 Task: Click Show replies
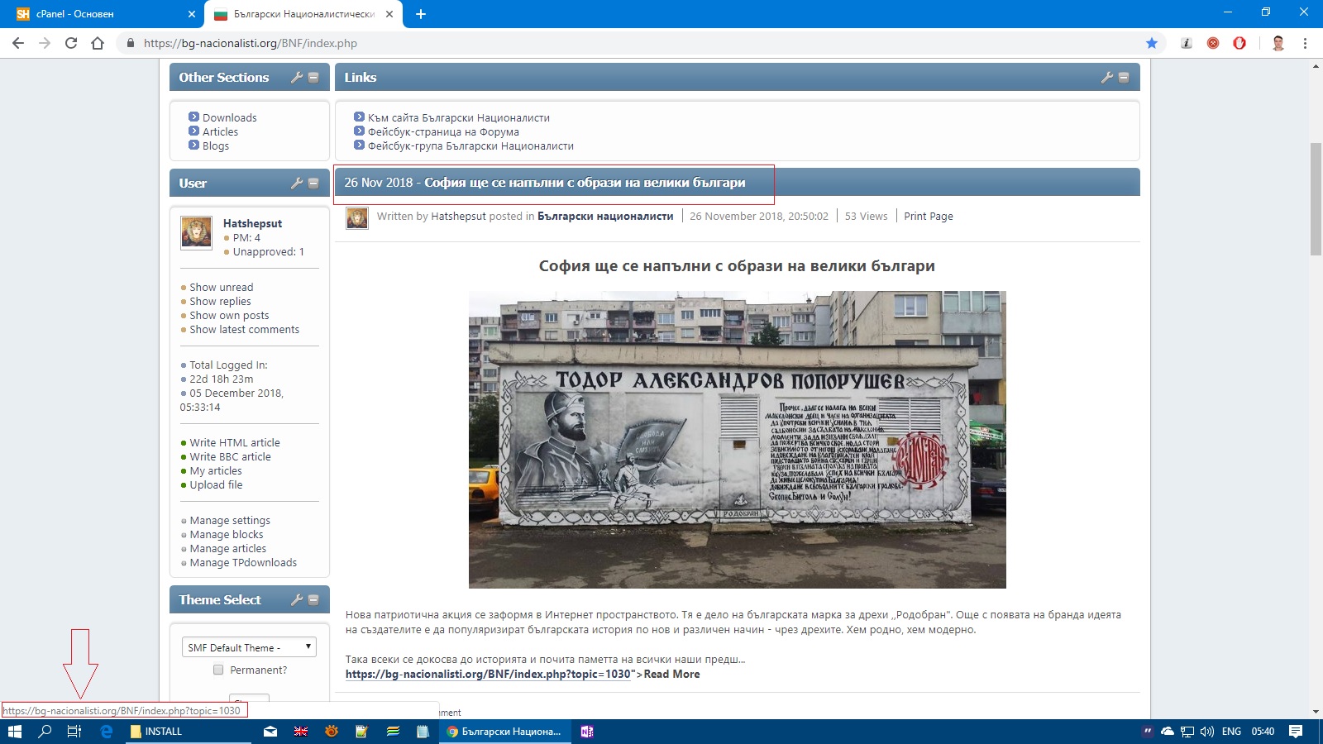tap(220, 301)
